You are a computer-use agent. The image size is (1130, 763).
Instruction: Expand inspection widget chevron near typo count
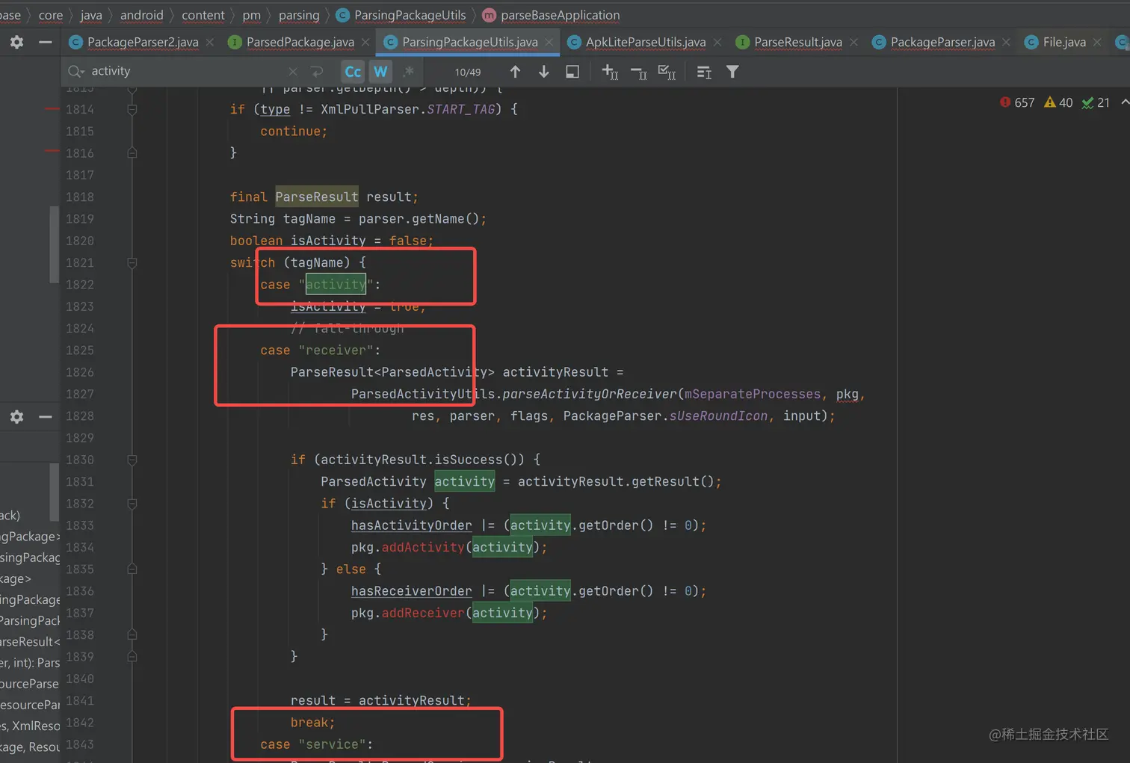coord(1124,102)
